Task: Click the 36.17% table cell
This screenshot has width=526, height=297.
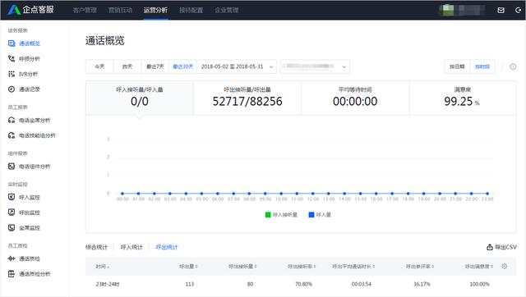Action: [422, 284]
